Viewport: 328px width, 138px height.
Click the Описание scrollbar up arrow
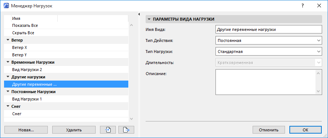[x=318, y=73]
